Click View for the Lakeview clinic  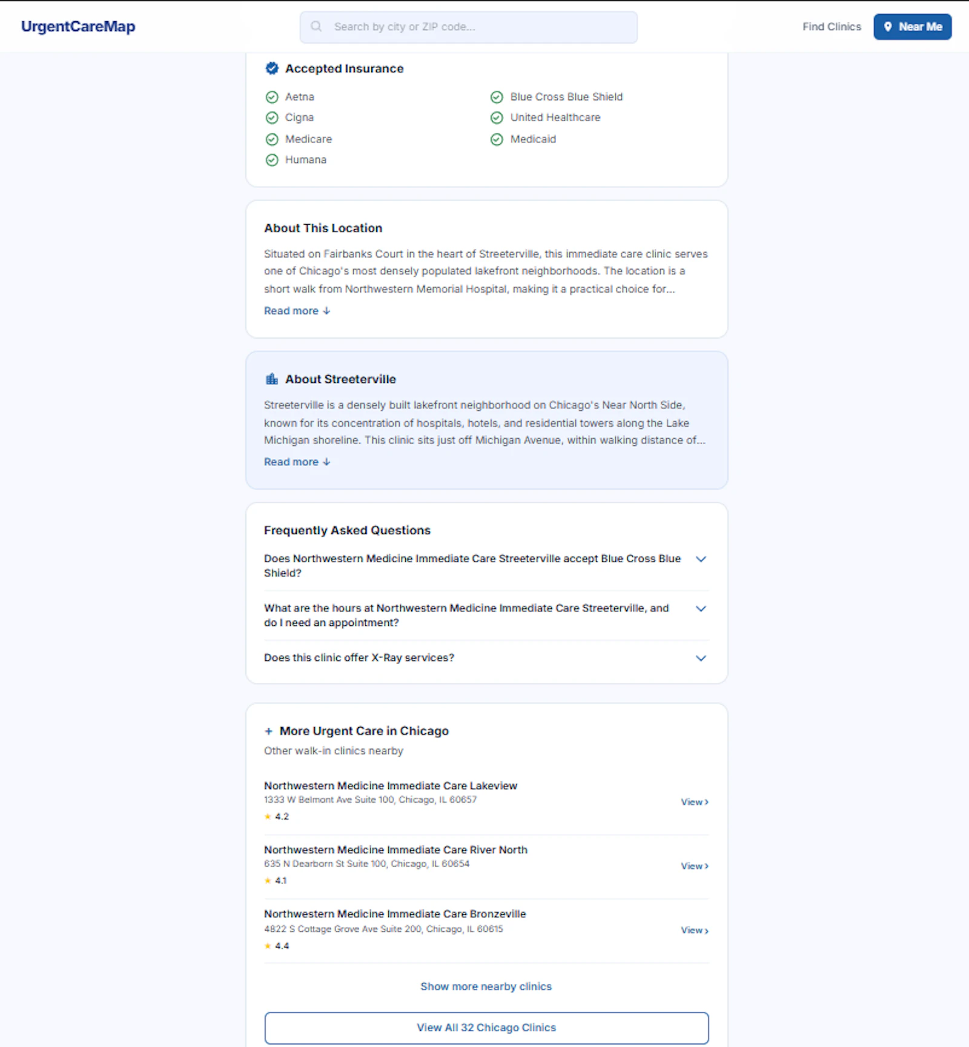(x=695, y=802)
